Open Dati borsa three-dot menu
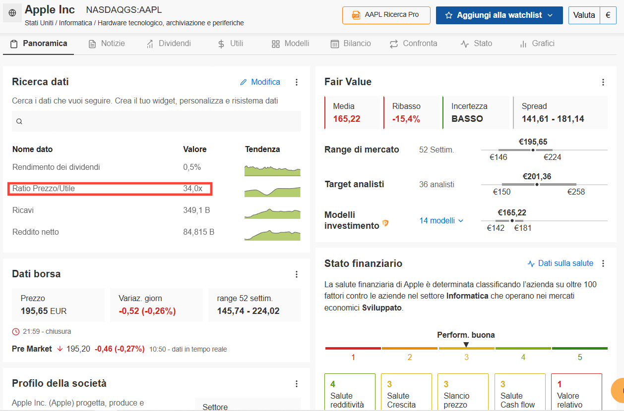624x411 pixels. click(x=297, y=274)
